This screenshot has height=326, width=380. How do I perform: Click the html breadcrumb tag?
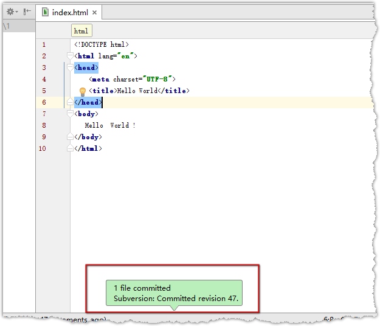[81, 31]
